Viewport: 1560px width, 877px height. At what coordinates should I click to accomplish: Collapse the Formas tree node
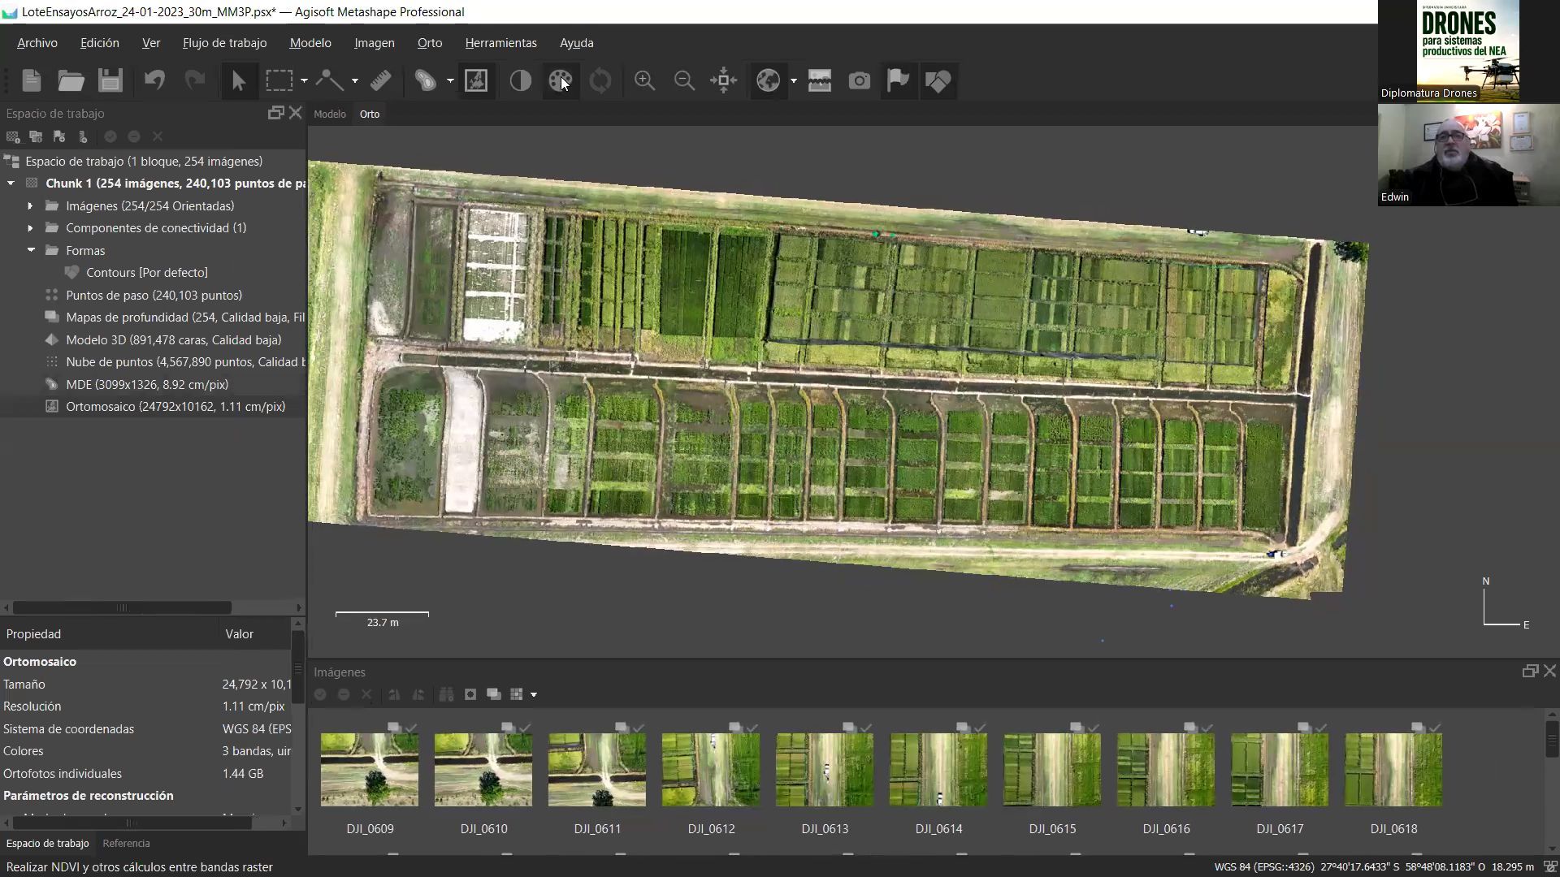point(30,250)
